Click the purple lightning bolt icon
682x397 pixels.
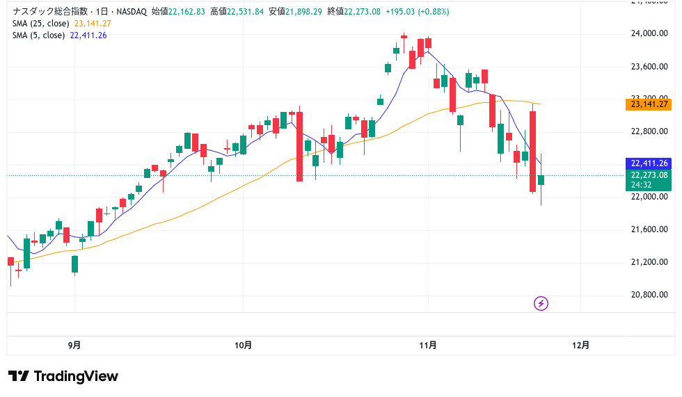point(541,303)
